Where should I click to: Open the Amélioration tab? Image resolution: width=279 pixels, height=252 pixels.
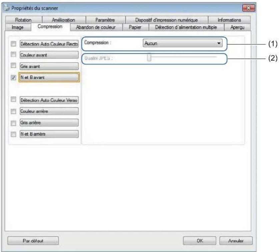[64, 20]
